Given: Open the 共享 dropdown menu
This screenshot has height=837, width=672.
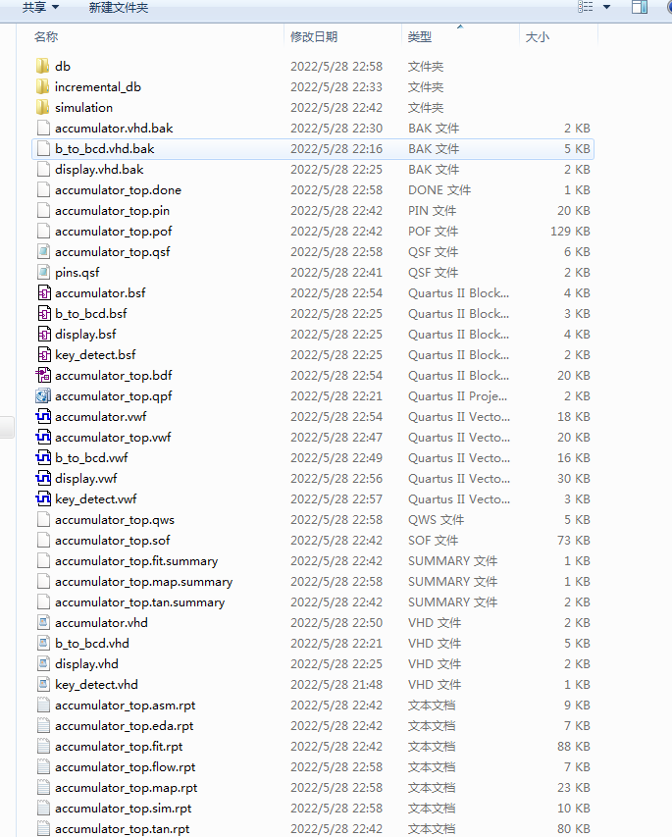Looking at the screenshot, I should 40,8.
